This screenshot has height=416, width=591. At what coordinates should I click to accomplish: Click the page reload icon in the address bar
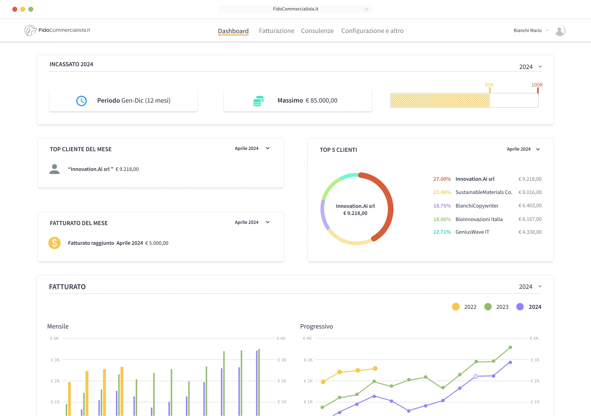coord(366,9)
